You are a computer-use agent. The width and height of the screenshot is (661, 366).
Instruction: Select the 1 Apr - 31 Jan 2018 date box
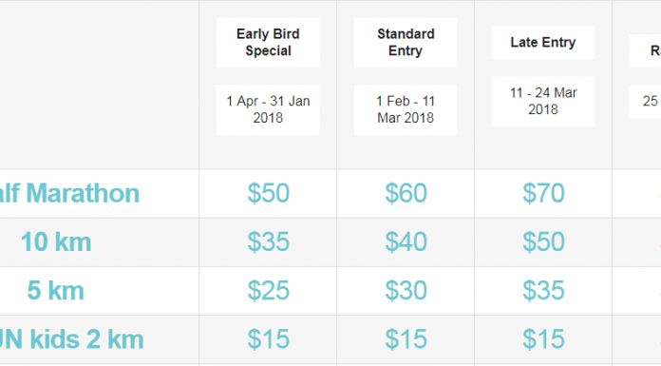tap(268, 109)
